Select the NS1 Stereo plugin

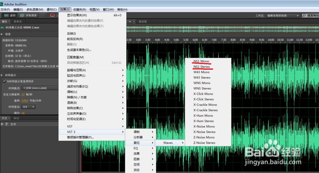(208, 67)
